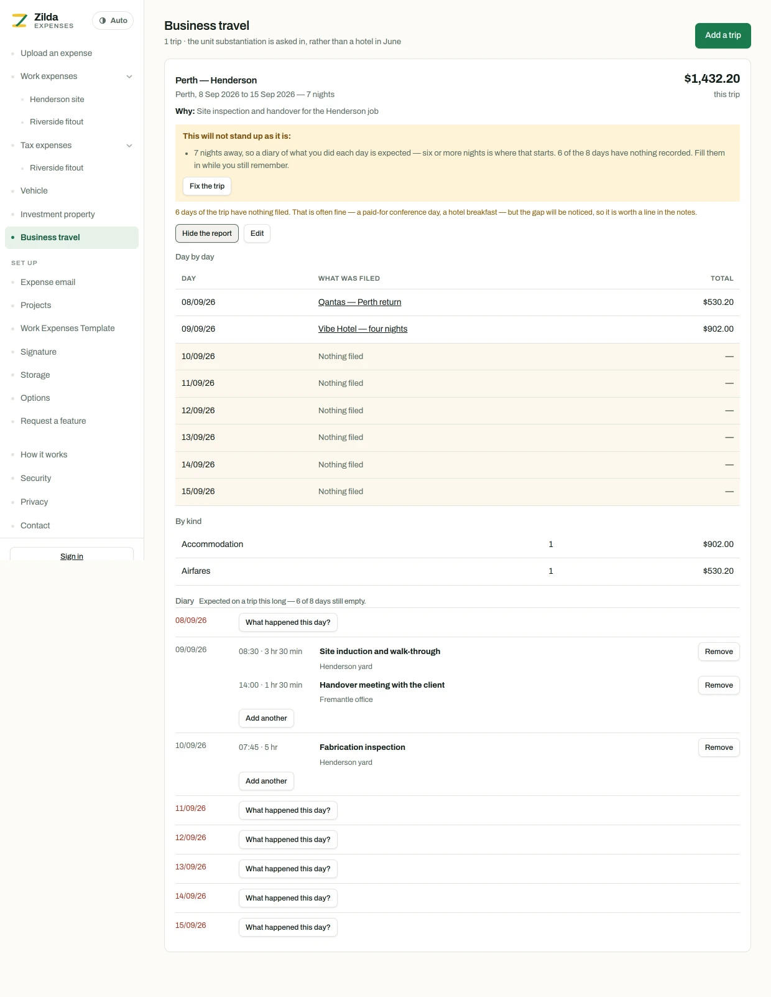Add a diary entry for 15/09/26
Image resolution: width=771 pixels, height=997 pixels.
pyautogui.click(x=288, y=927)
